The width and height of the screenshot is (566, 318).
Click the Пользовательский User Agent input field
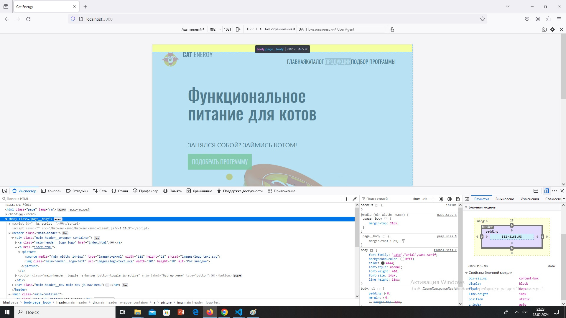(x=345, y=29)
